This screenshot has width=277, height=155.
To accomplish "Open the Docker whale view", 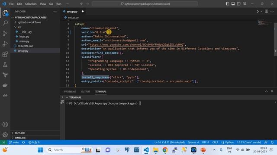I will [5, 85].
